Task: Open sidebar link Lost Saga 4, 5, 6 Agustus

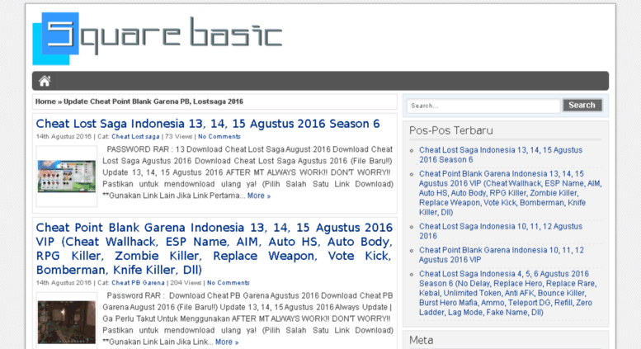Action: point(507,293)
